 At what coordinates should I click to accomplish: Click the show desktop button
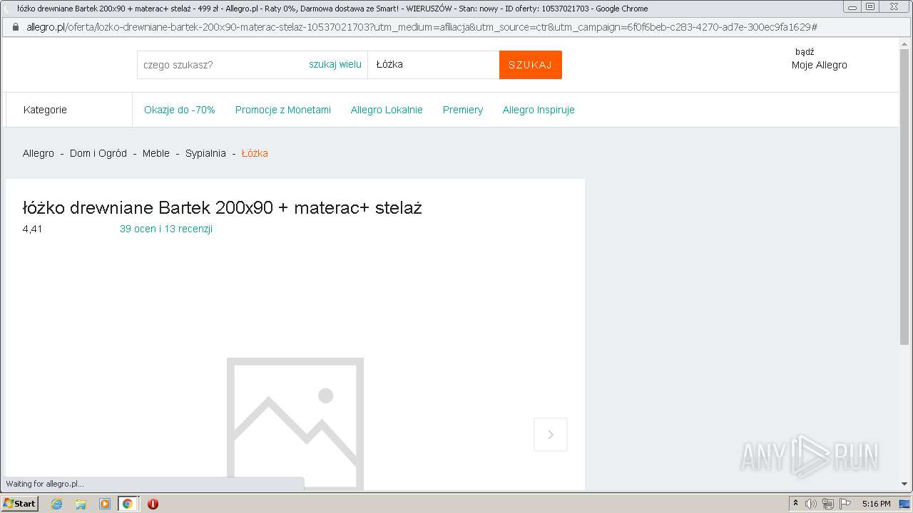click(905, 504)
